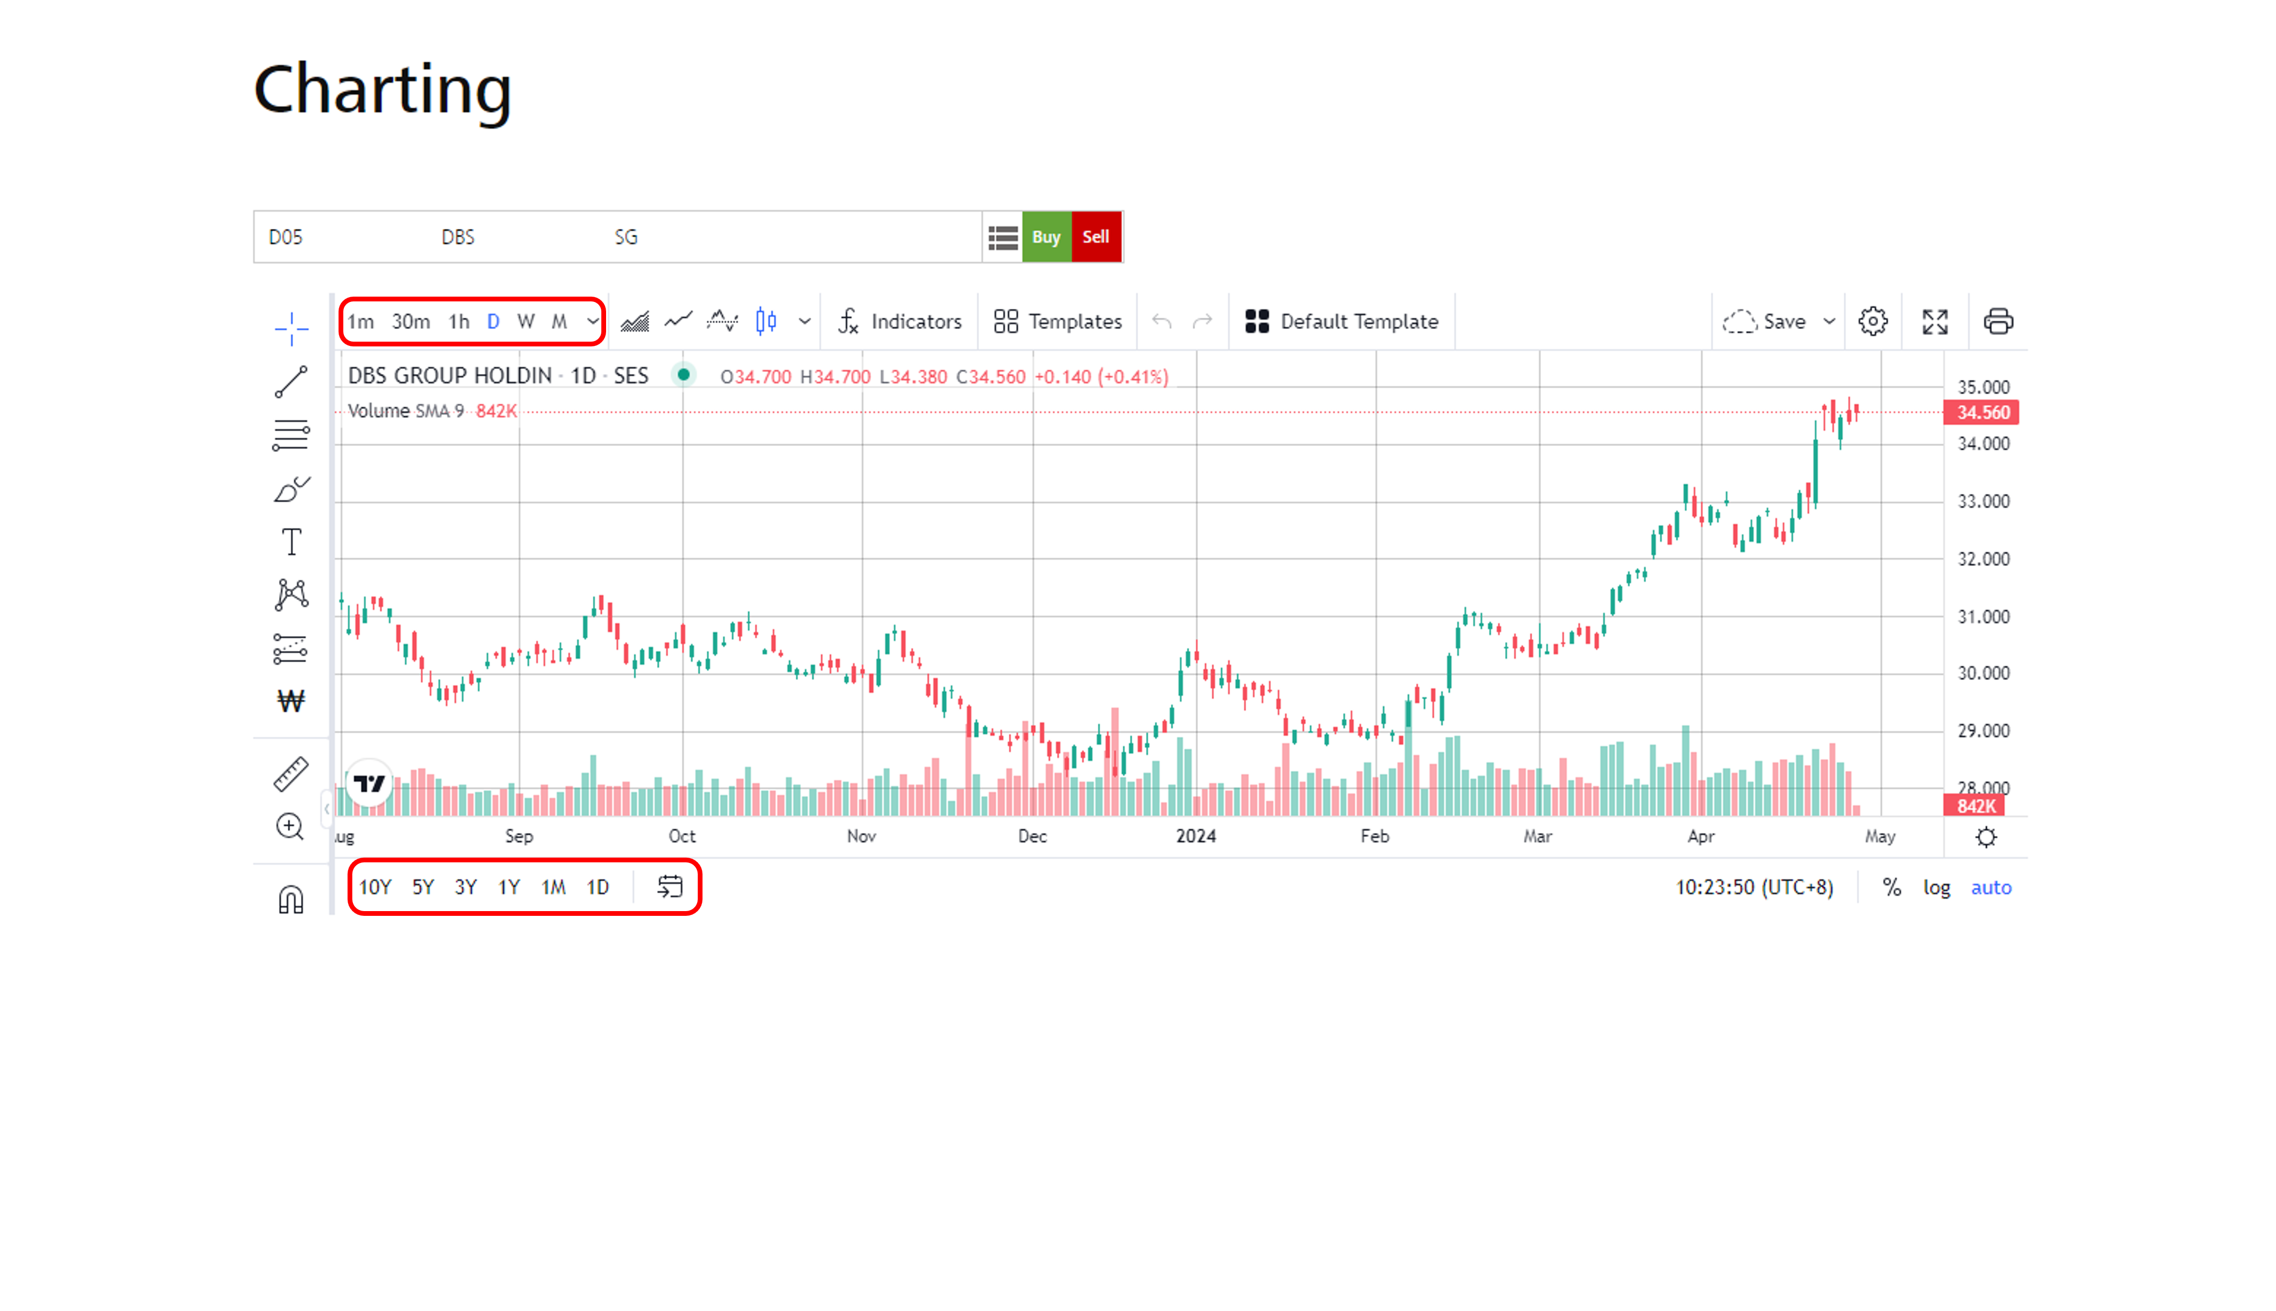Toggle the magnet snap mode
2276x1311 pixels.
coord(291,899)
